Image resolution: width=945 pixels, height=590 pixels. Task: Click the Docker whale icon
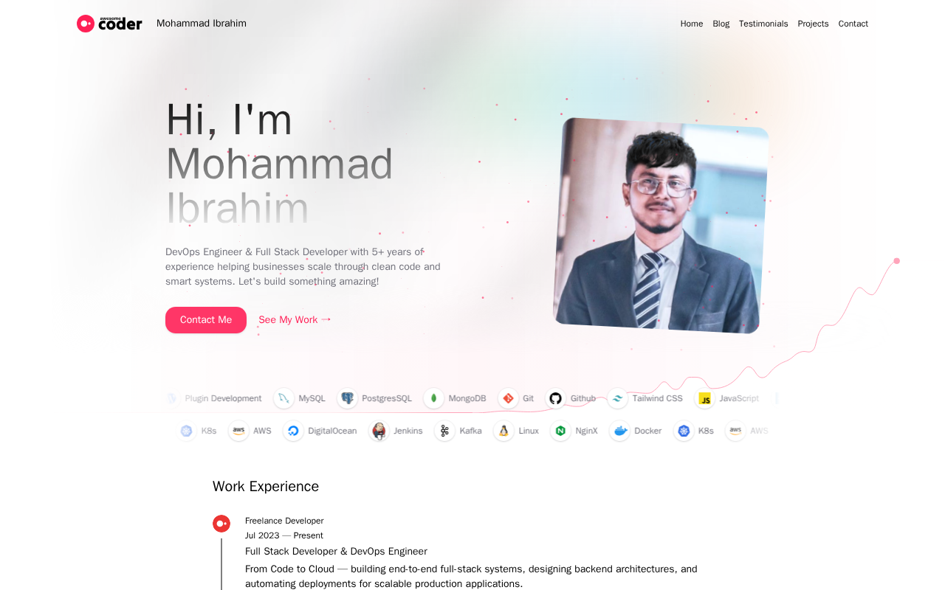click(619, 431)
